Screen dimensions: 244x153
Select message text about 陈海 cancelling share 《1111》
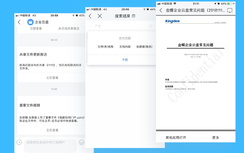(51, 67)
